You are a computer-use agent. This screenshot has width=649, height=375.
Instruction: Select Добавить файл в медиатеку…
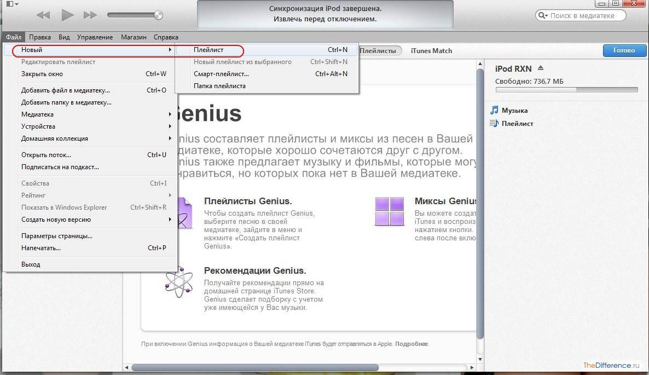tap(90, 90)
